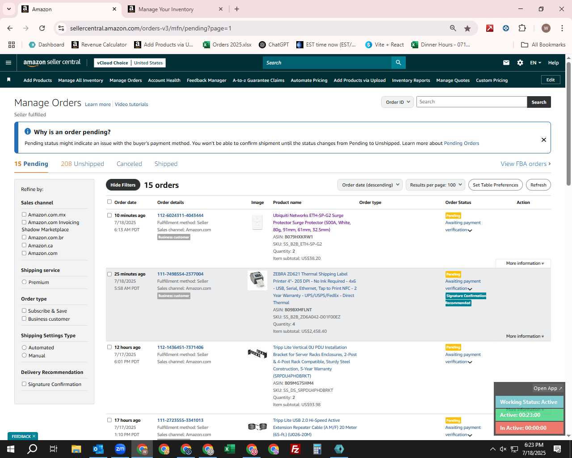Click the Refresh orders button

538,185
